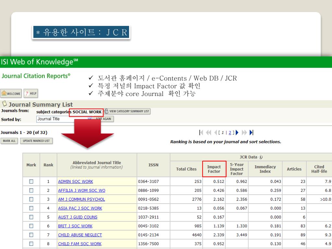Screen dimensions: 332x249
Task: Click Journal Citation Reports logo text
Action: pyautogui.click(x=36, y=76)
